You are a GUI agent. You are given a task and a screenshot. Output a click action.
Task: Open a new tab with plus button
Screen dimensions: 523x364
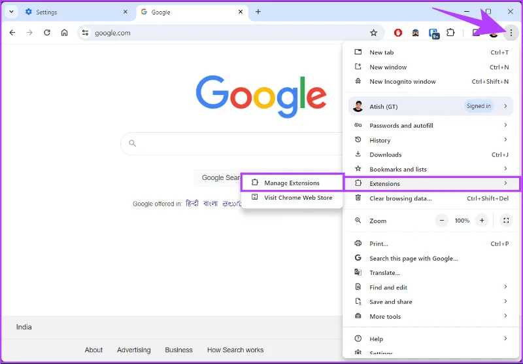point(258,12)
